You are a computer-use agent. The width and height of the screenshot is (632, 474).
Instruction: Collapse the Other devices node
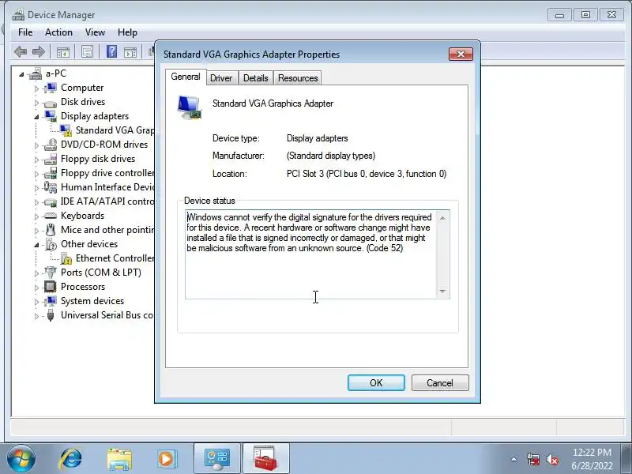[x=36, y=245]
